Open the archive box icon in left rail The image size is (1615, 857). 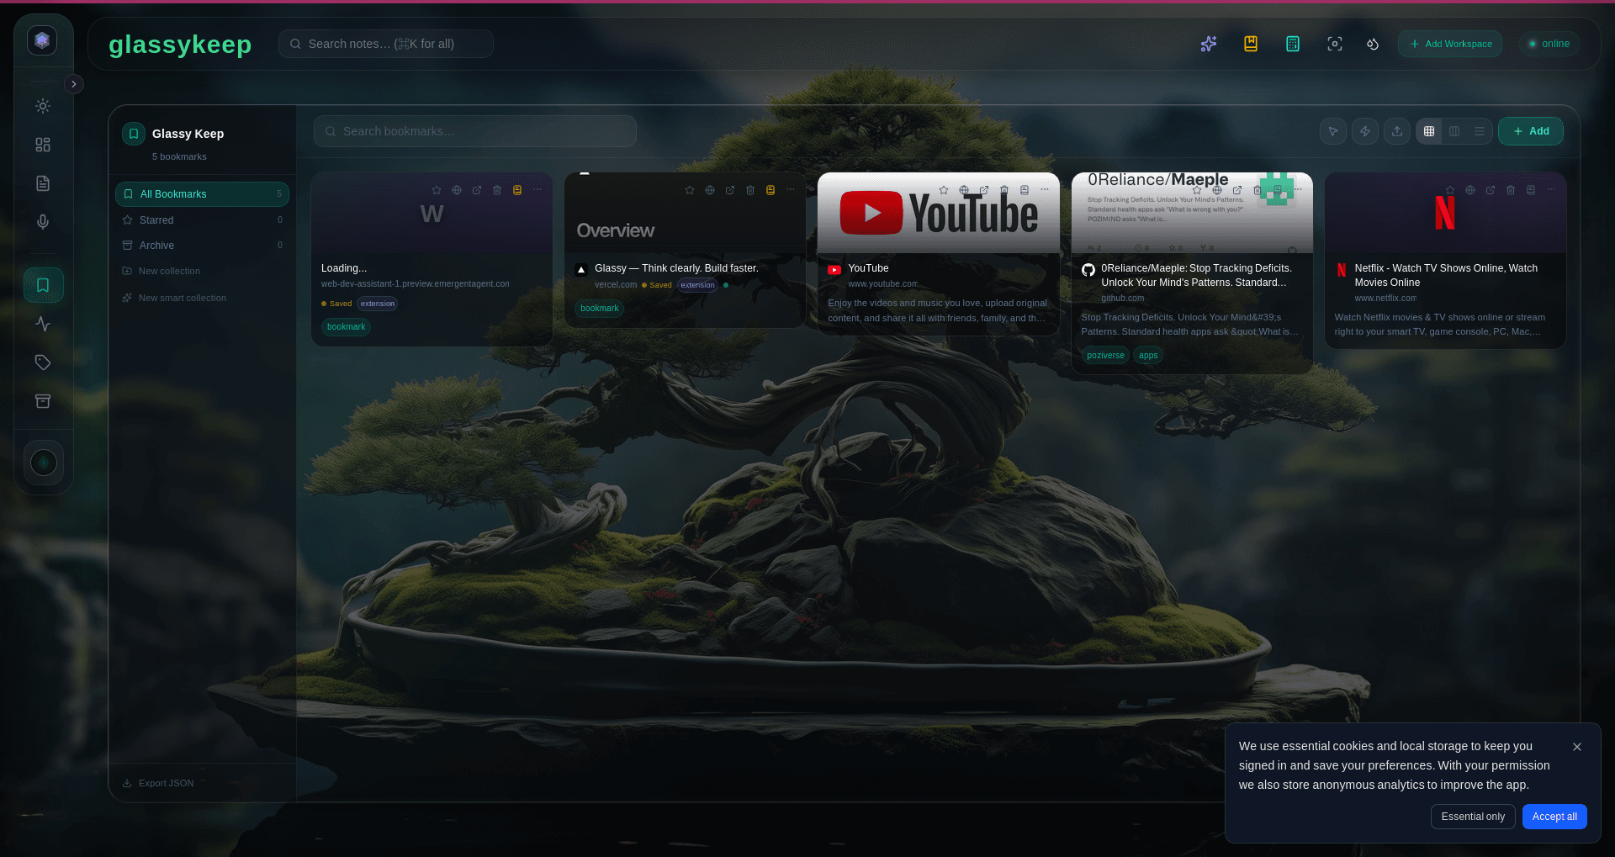pyautogui.click(x=43, y=401)
